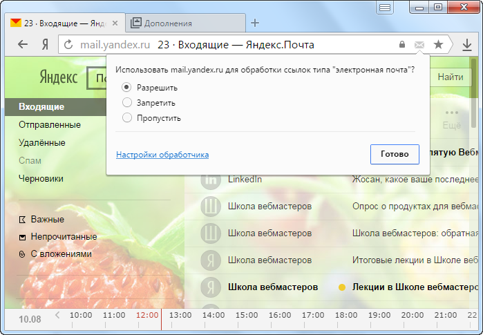Click the 10.08 date label
The image size is (483, 335).
pyautogui.click(x=30, y=319)
